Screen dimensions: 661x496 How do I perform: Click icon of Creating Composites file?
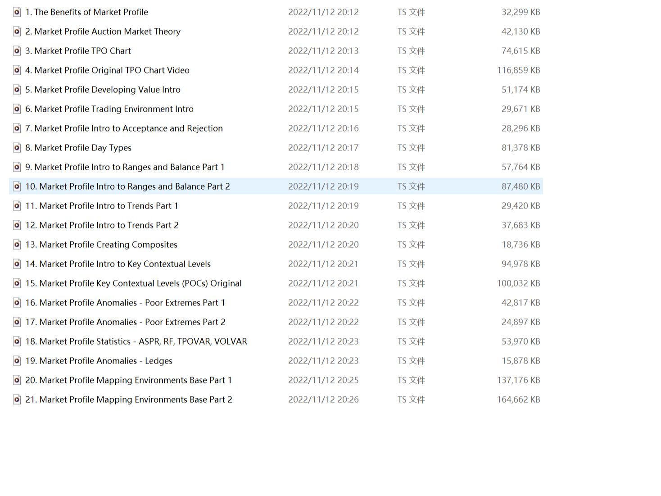[x=17, y=245]
